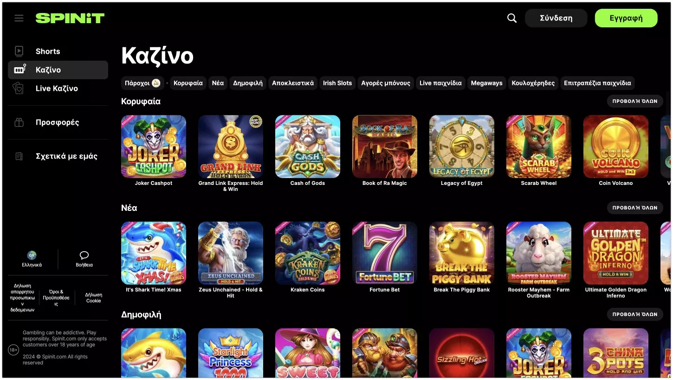The image size is (673, 380).
Task: Click the SPINiT logo
Action: click(x=70, y=18)
